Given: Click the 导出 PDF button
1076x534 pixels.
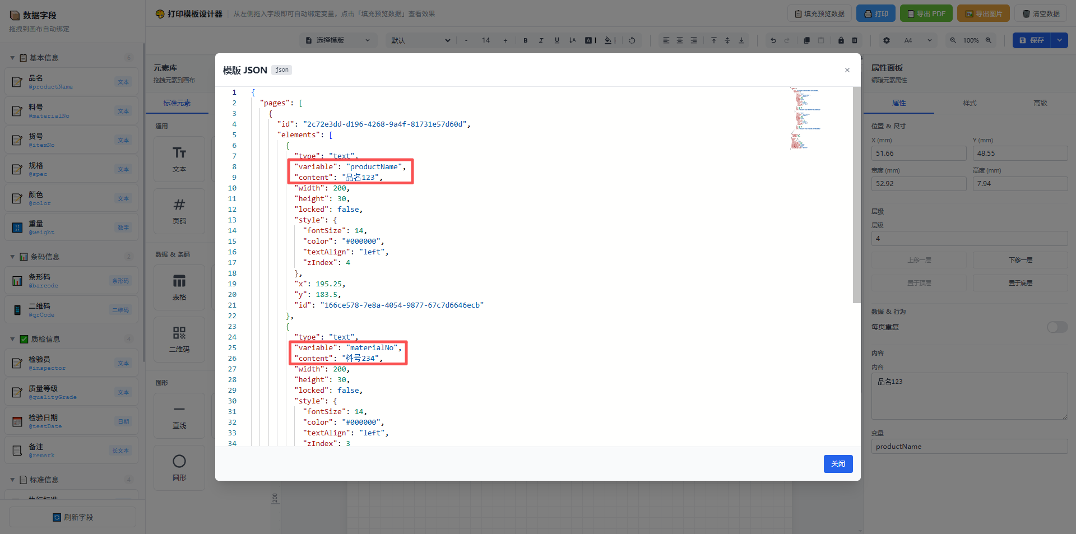Looking at the screenshot, I should click(926, 13).
